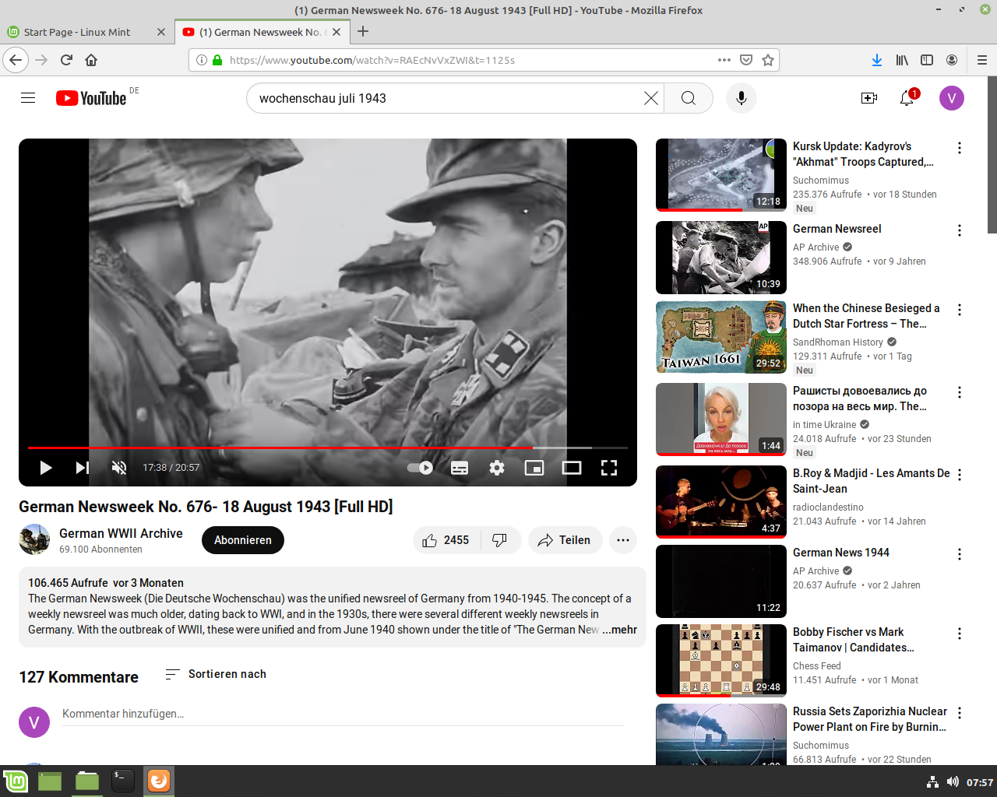Open a new browser tab
Screen dimensions: 997x797
coord(363,32)
